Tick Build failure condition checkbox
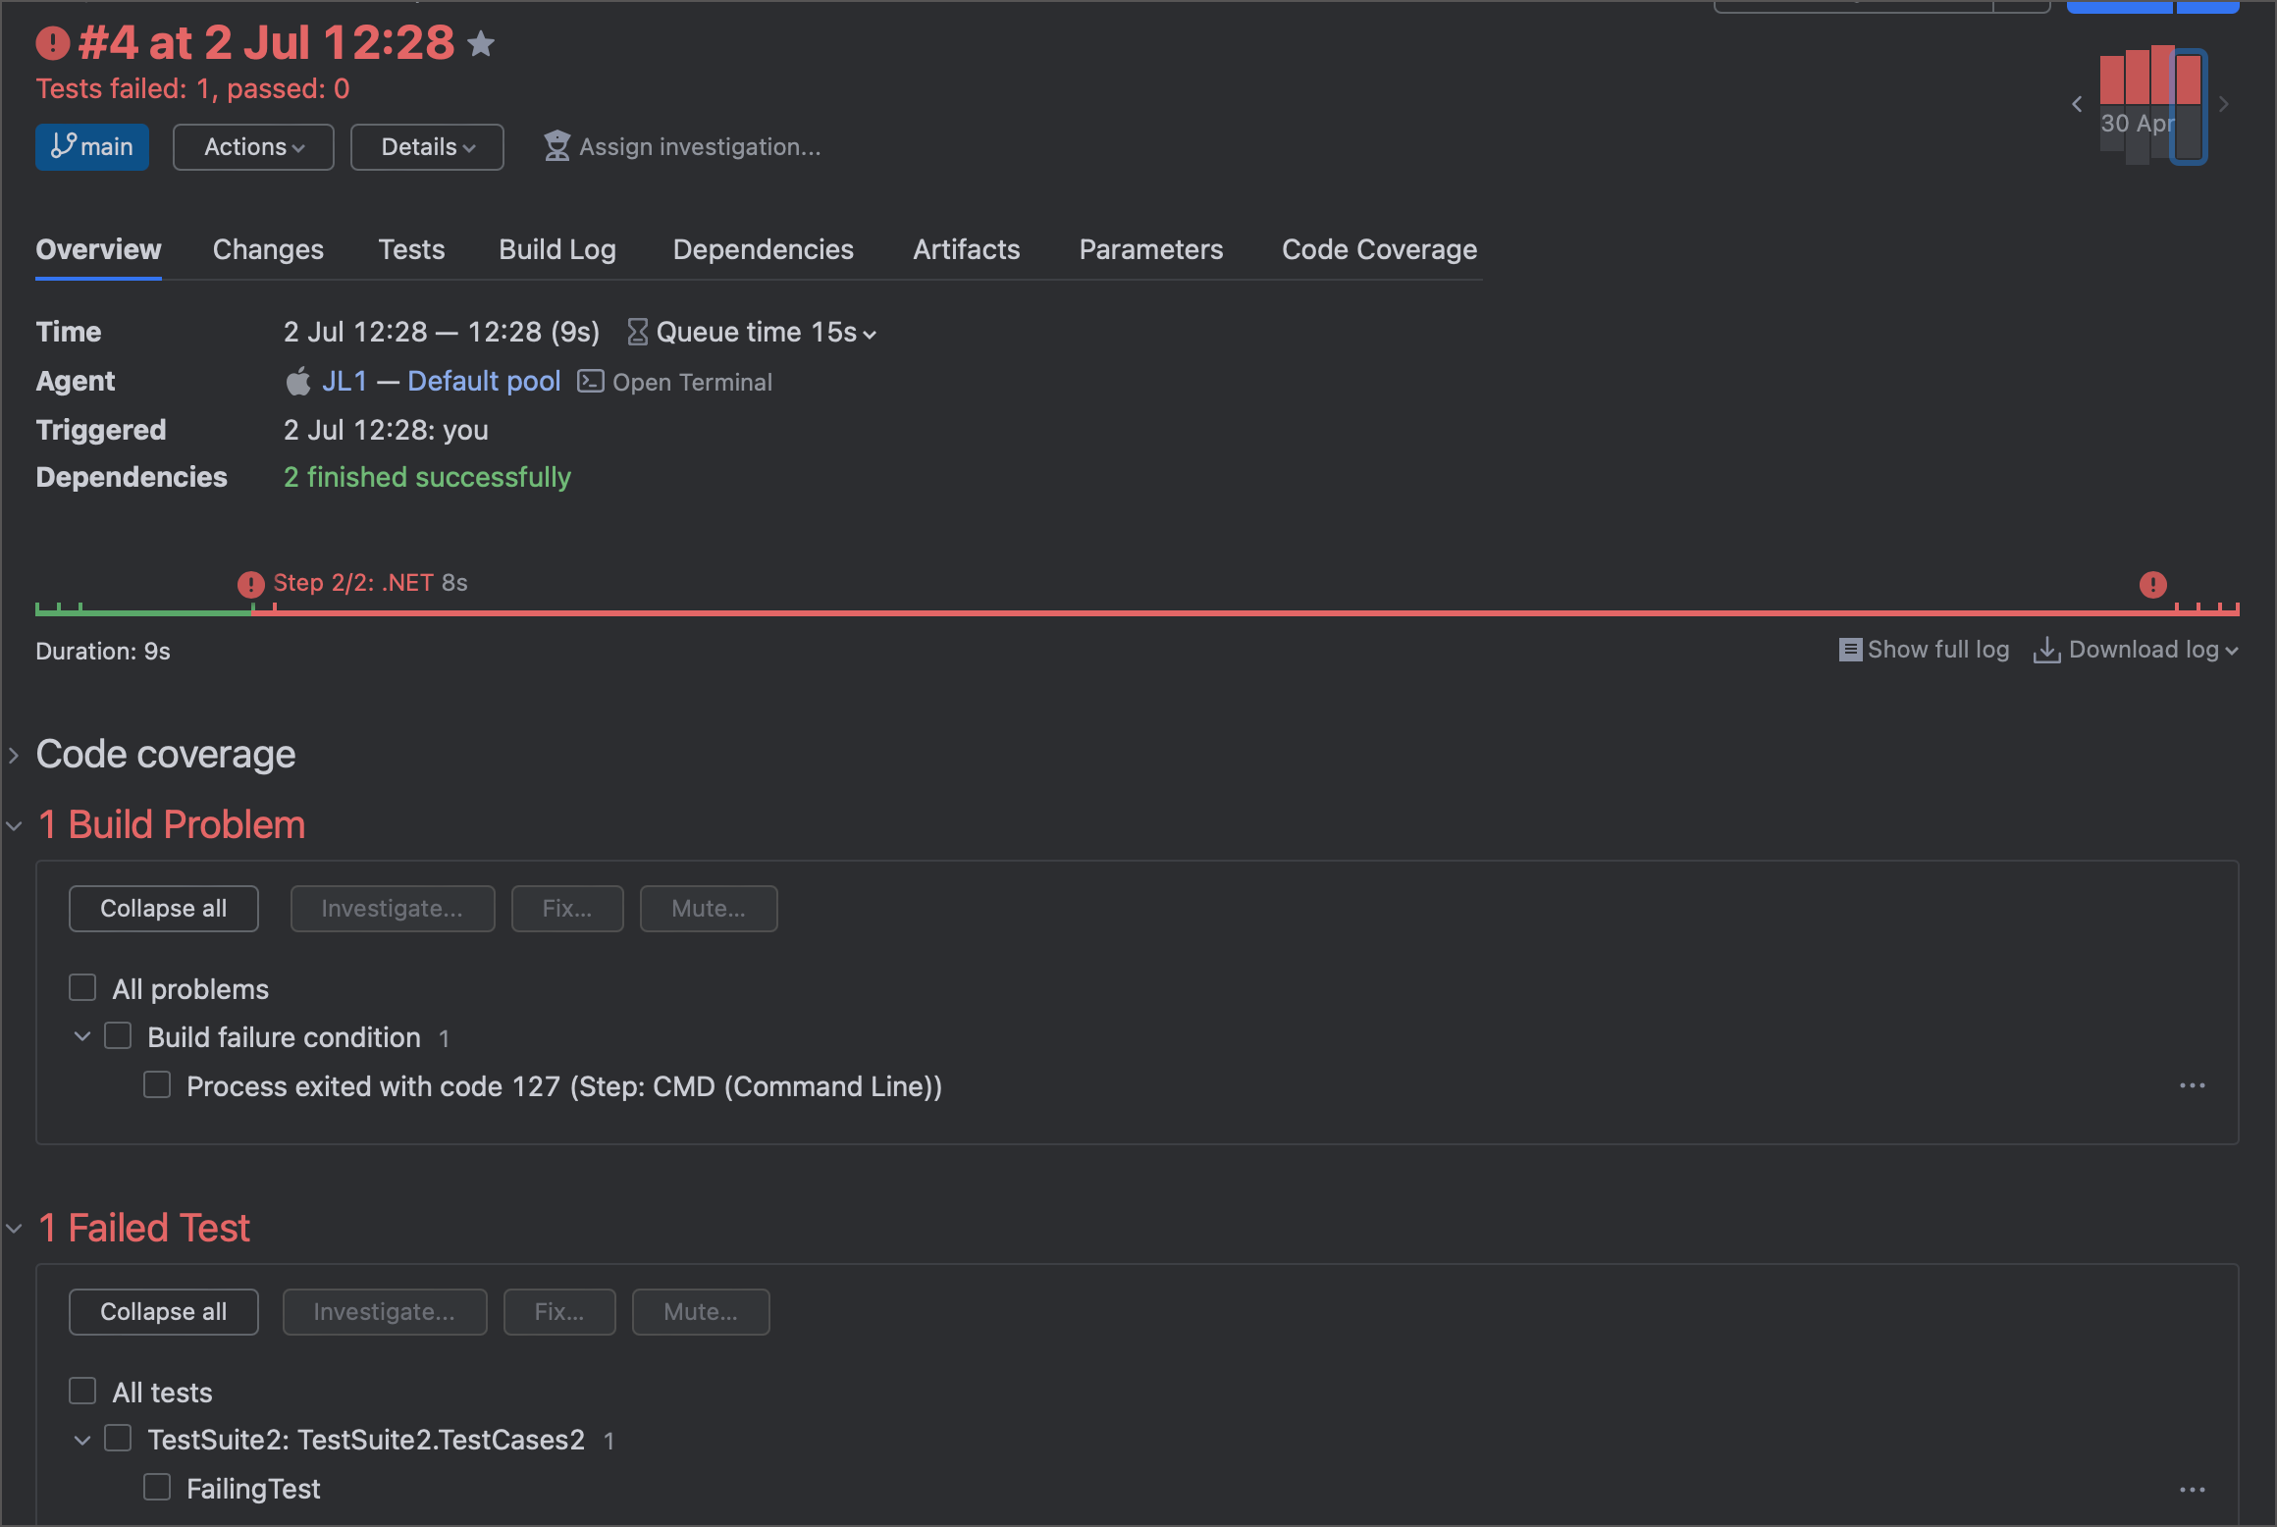This screenshot has width=2277, height=1527. [x=118, y=1036]
